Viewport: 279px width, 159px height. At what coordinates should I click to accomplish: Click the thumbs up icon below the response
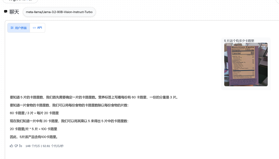point(11,146)
